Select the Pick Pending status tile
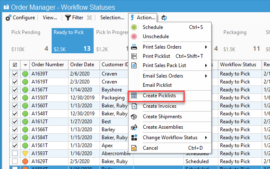Screen dimensions: 270x169 click(30, 41)
